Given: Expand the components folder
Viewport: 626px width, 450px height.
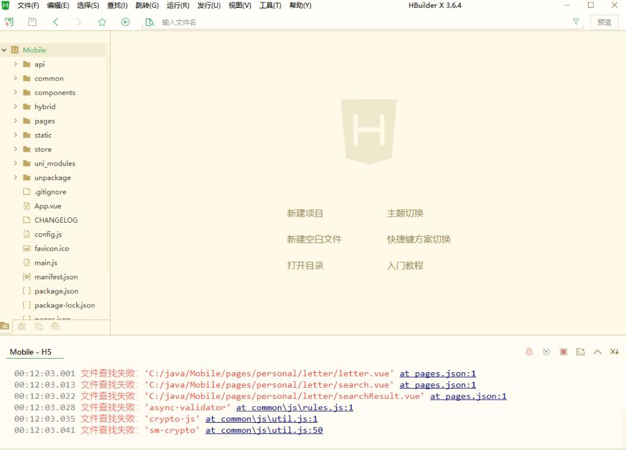Looking at the screenshot, I should coord(15,92).
